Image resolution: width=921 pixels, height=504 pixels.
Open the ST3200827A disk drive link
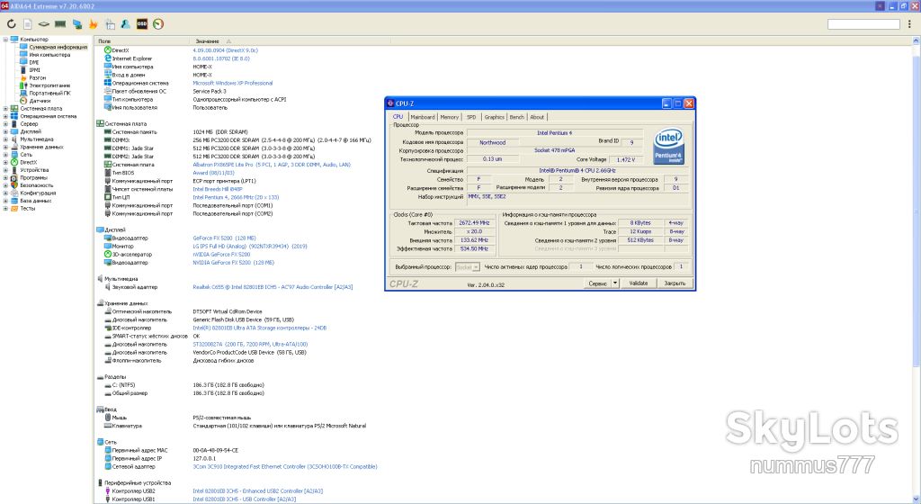point(250,344)
